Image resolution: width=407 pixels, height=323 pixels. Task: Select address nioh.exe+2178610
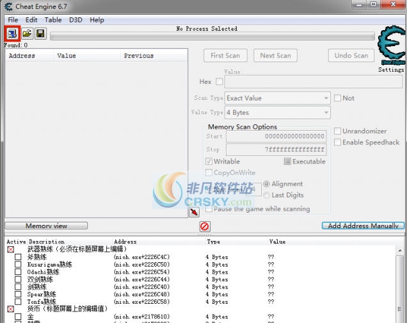point(141,317)
